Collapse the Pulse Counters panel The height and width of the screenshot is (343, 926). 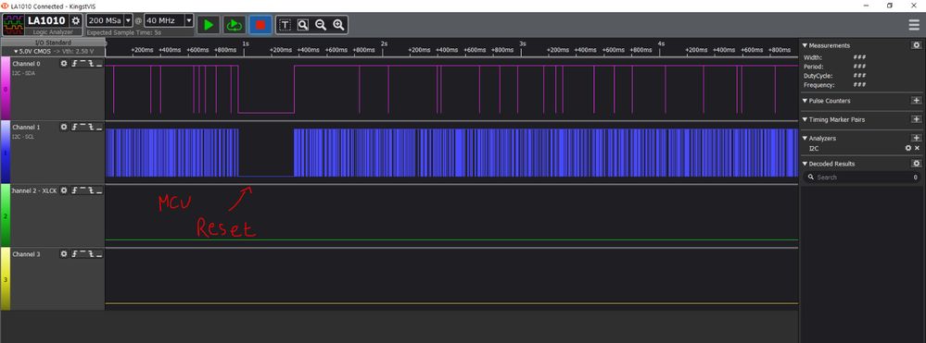(805, 101)
